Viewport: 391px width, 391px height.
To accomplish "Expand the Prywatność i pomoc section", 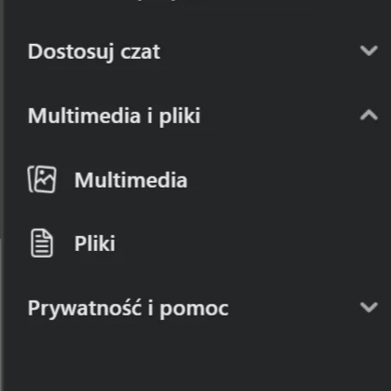I will click(202, 308).
